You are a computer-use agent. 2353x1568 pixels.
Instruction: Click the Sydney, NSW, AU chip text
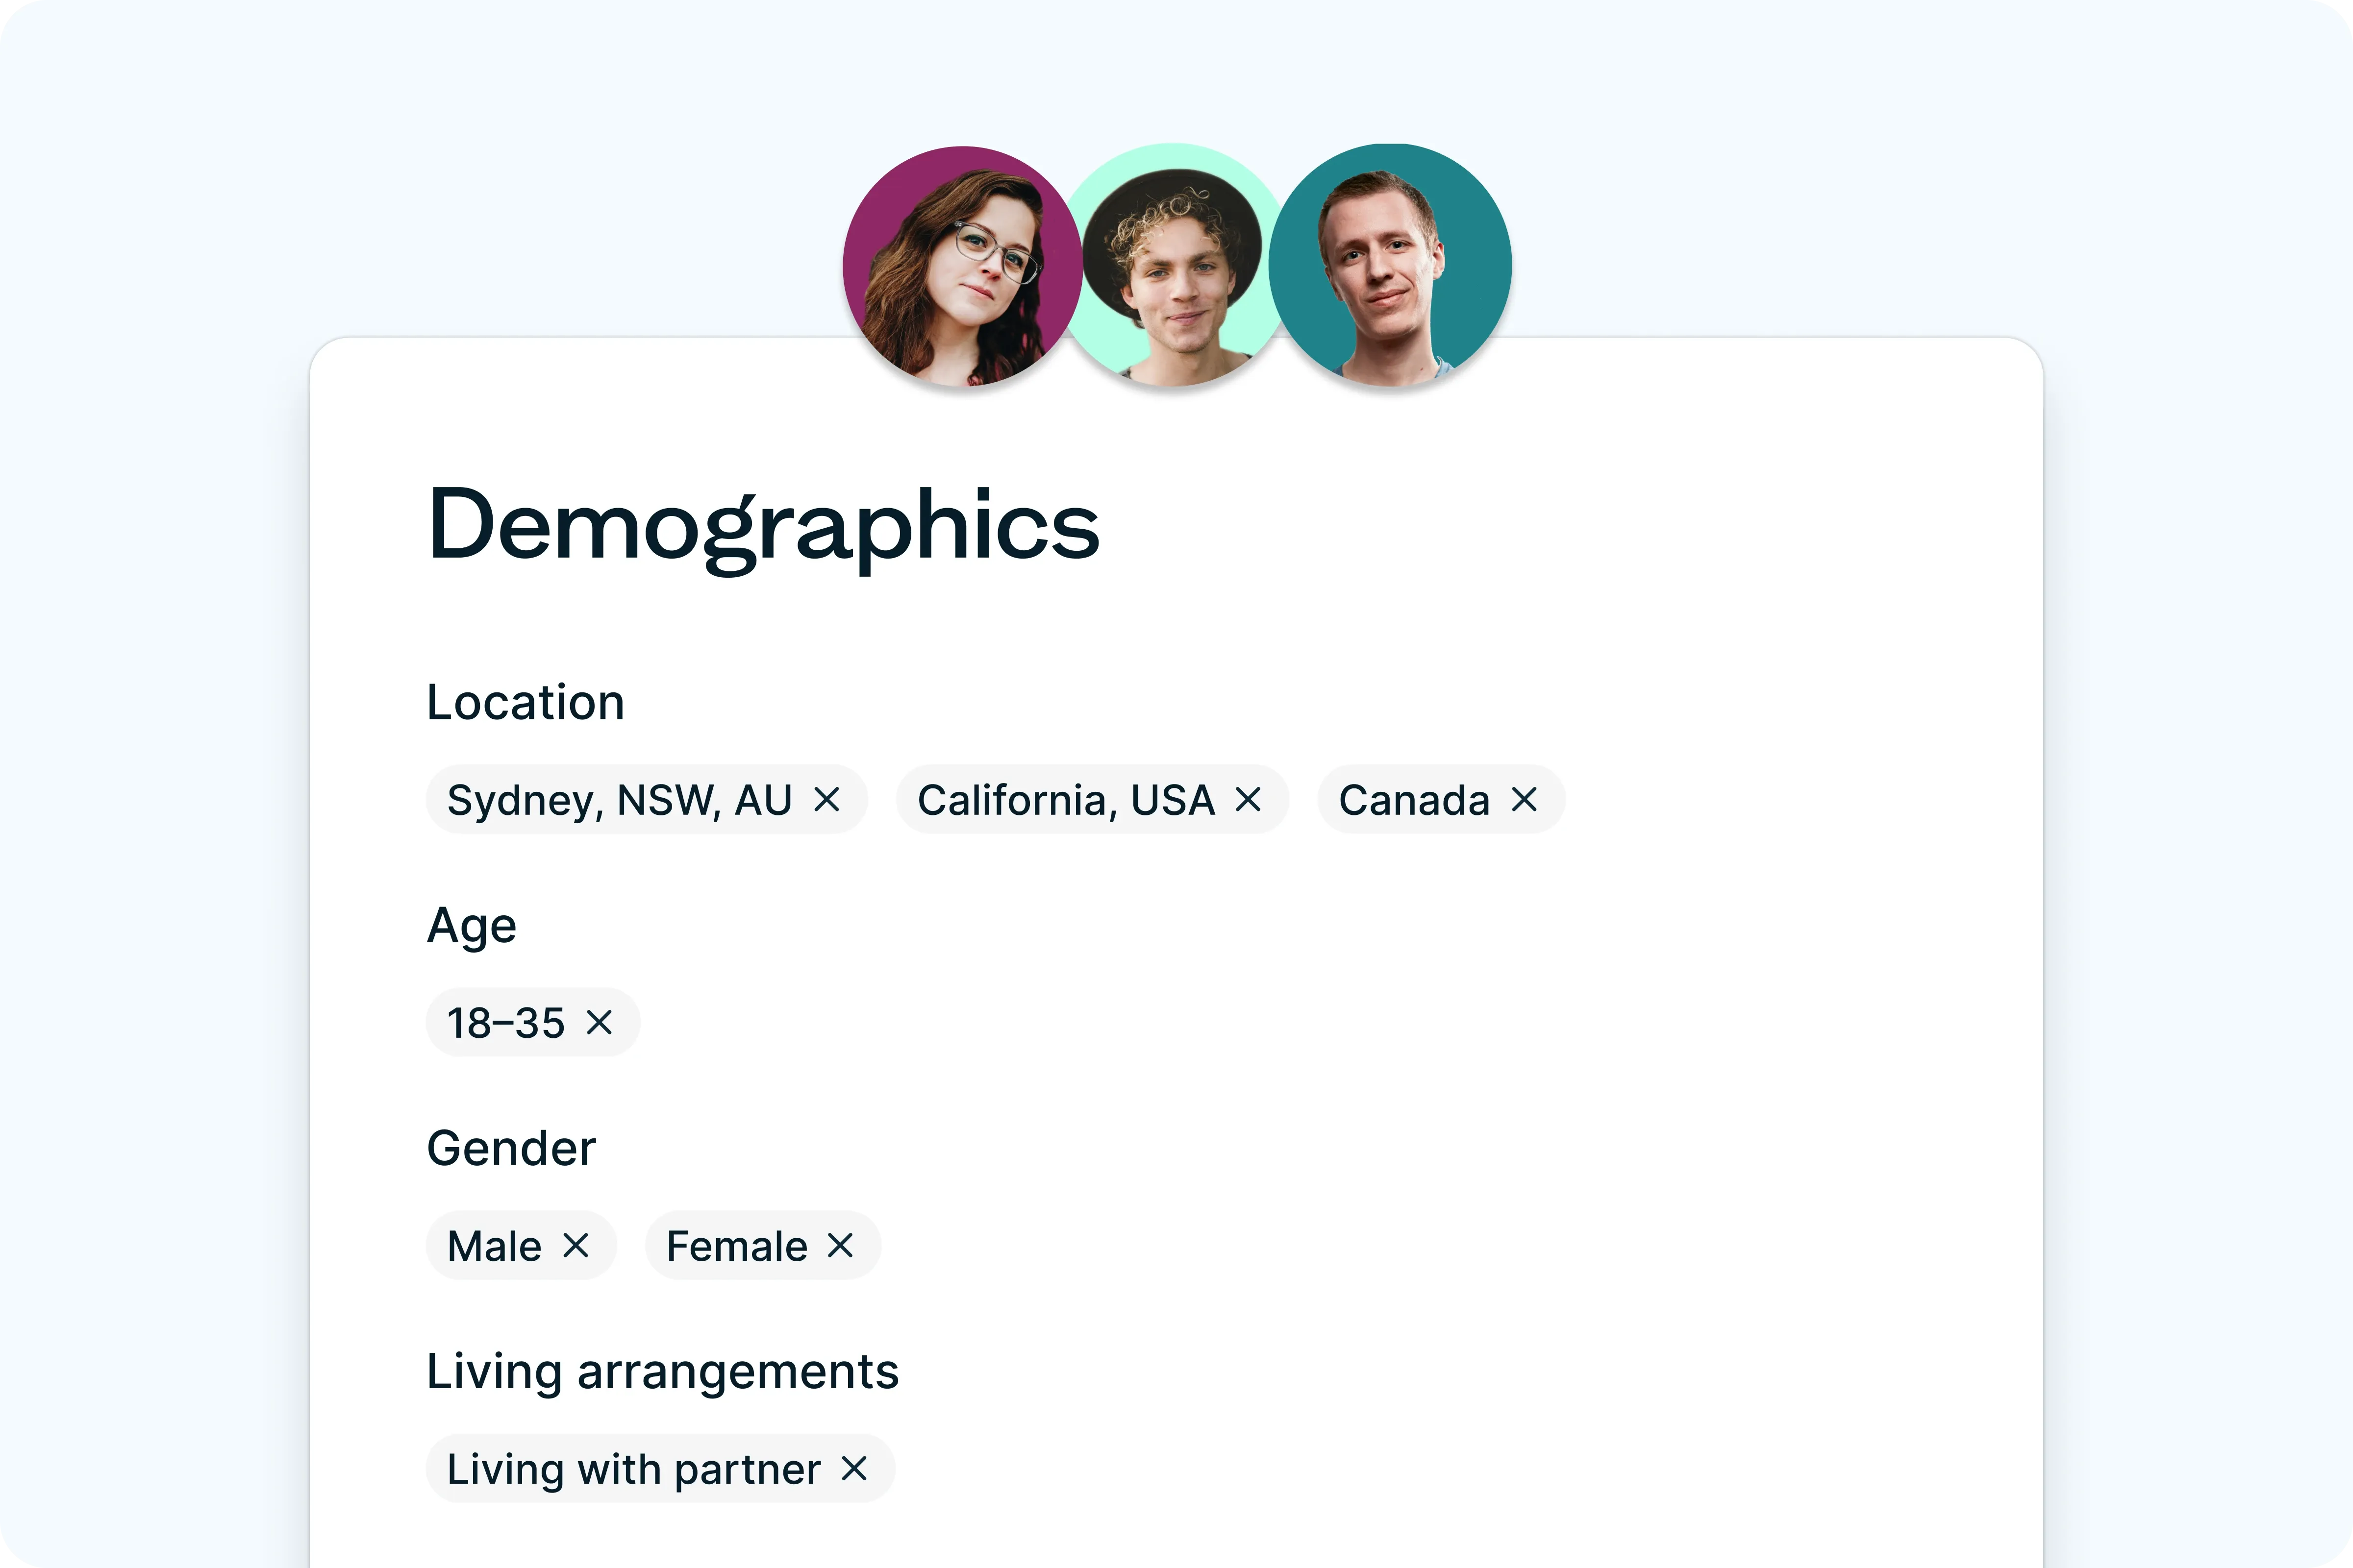(x=619, y=800)
